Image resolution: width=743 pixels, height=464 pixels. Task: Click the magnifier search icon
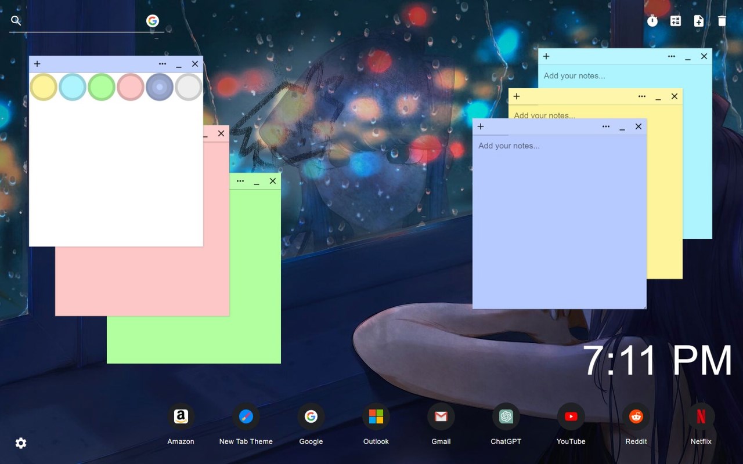(16, 21)
